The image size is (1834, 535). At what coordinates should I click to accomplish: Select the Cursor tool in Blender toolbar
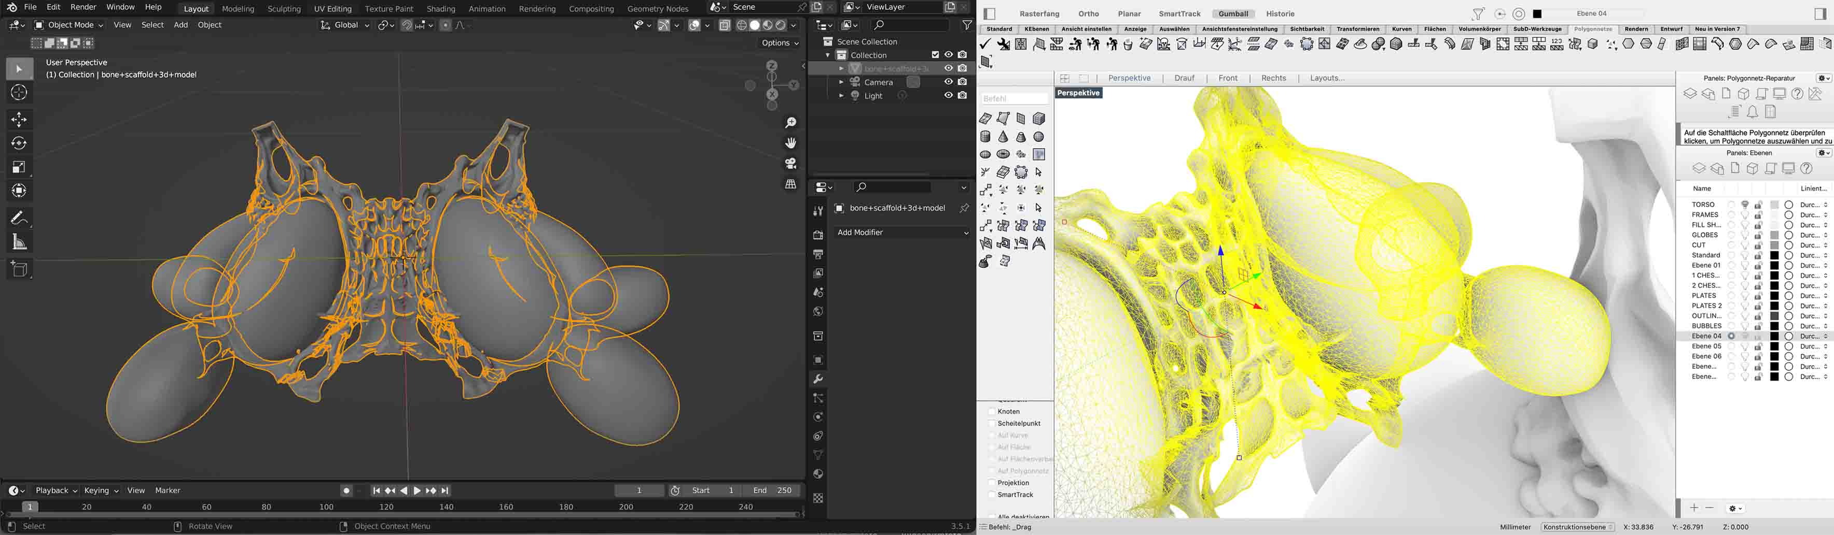[x=19, y=93]
